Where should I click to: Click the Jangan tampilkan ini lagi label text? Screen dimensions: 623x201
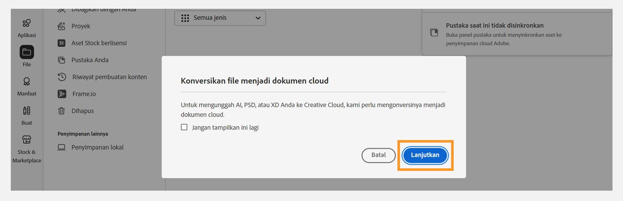click(225, 128)
